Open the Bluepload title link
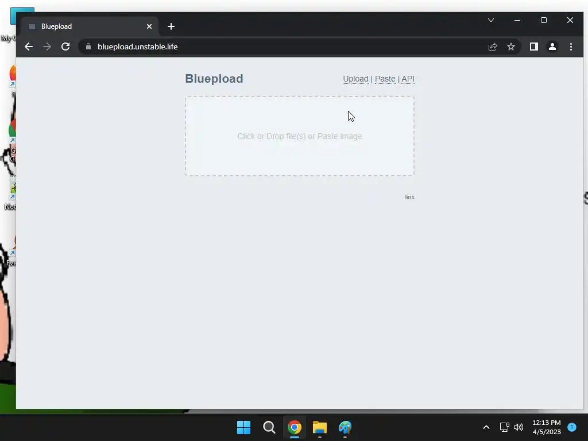 point(214,79)
